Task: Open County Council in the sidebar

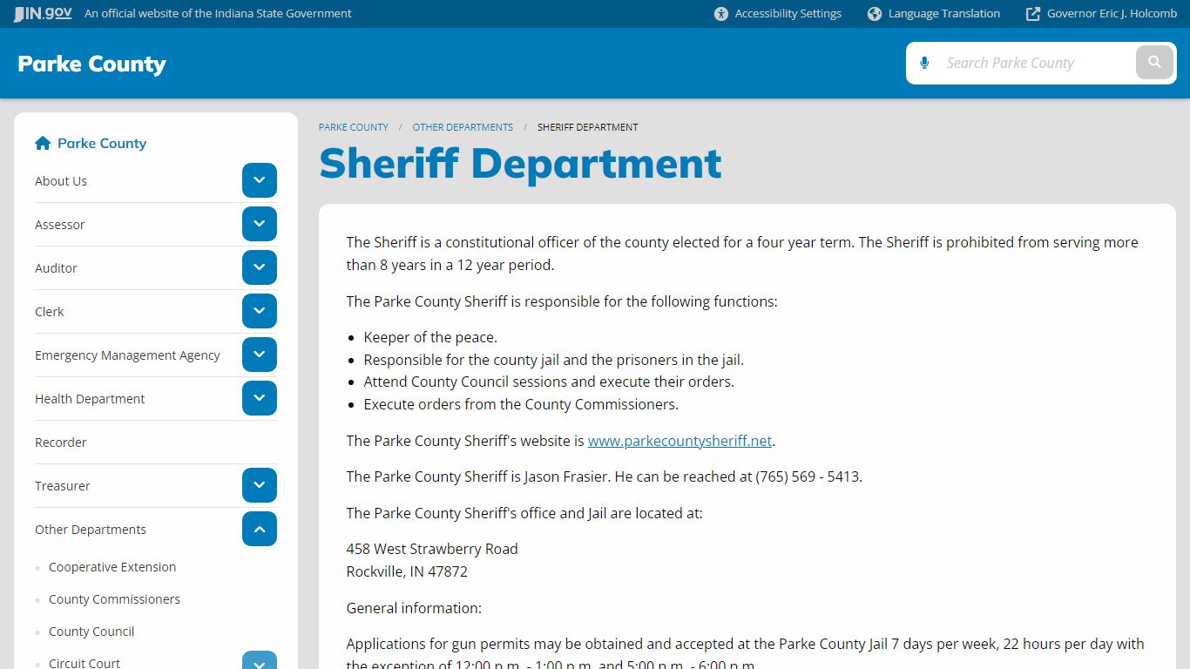Action: pos(91,632)
